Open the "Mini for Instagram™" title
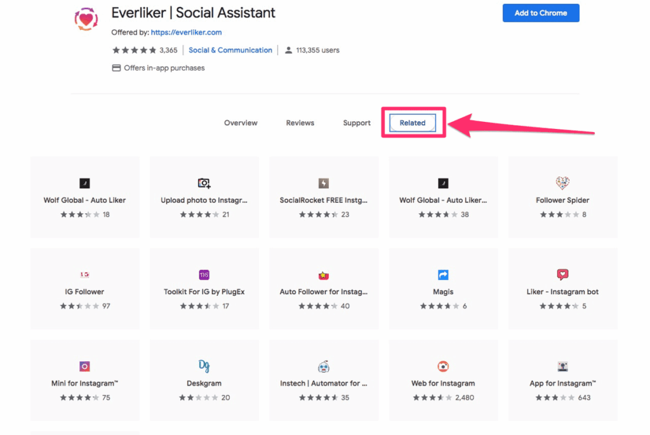The width and height of the screenshot is (650, 435). 84,384
